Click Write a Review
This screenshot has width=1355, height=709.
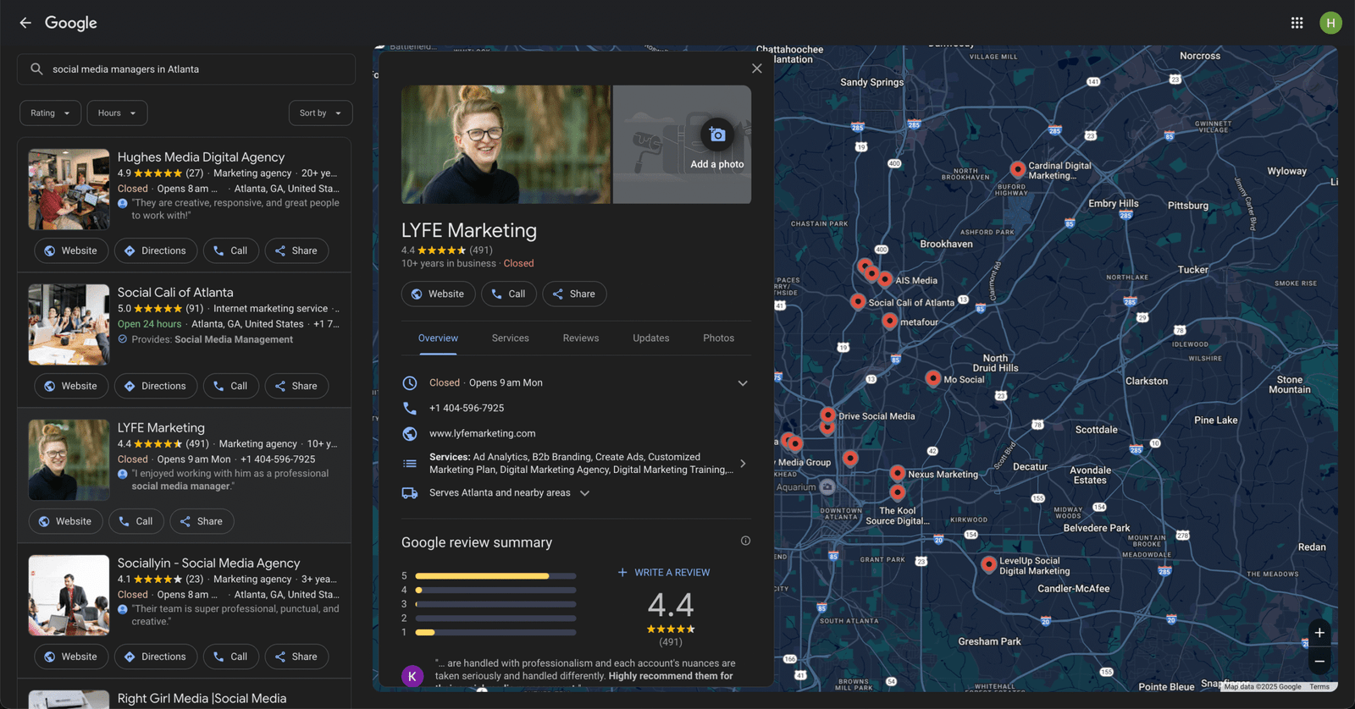point(664,573)
